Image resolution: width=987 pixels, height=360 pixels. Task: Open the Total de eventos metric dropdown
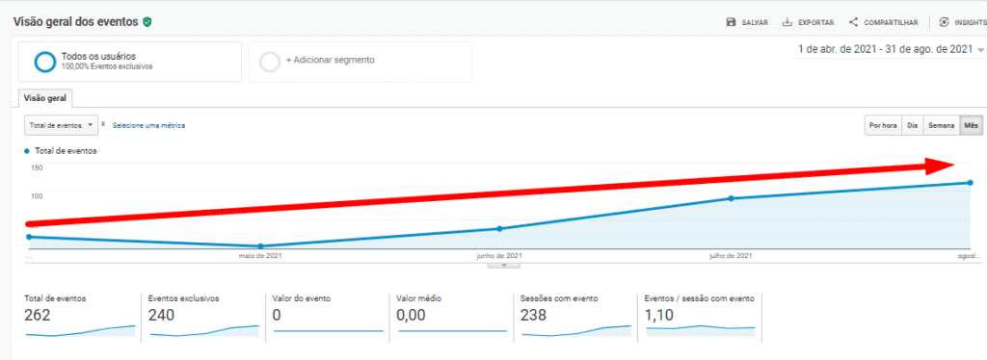point(61,125)
